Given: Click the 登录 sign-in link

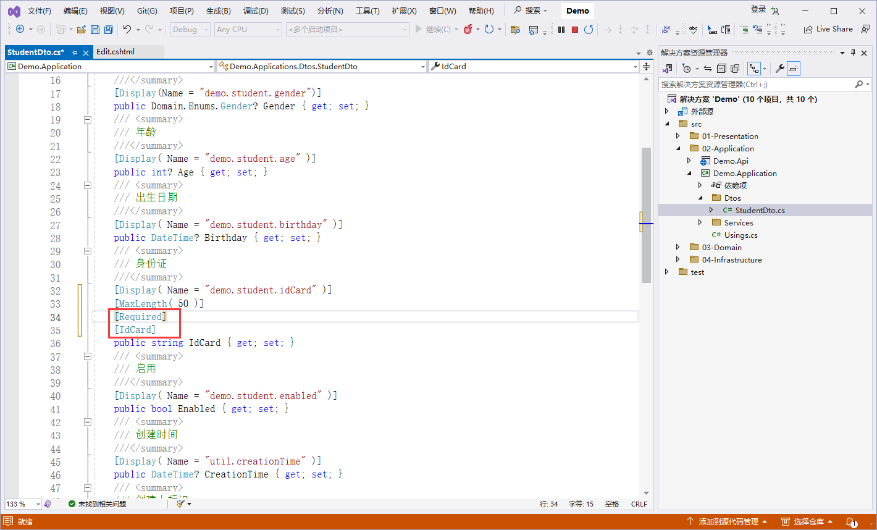Looking at the screenshot, I should (758, 9).
